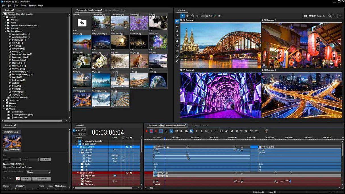Select the Move/Pan tool in the preview toolbar
This screenshot has width=345, height=194.
pos(188,16)
